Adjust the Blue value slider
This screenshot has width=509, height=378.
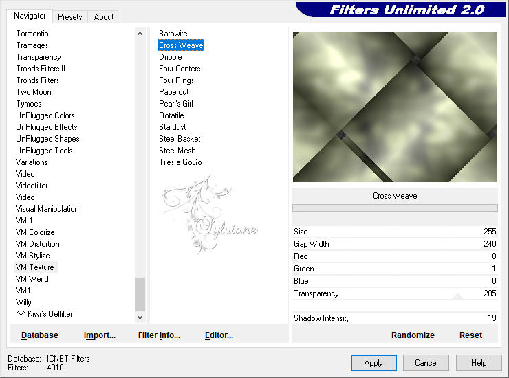[x=395, y=281]
